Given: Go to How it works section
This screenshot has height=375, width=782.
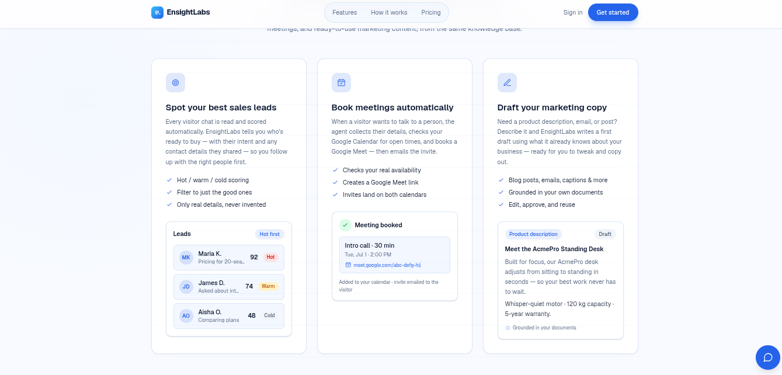Looking at the screenshot, I should pos(389,12).
